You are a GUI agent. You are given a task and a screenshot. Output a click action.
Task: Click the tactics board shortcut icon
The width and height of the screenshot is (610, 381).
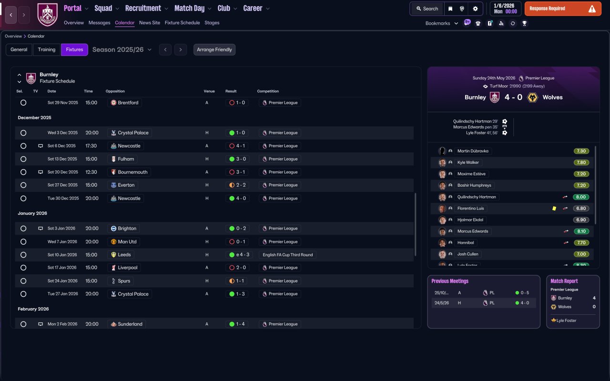tap(489, 23)
